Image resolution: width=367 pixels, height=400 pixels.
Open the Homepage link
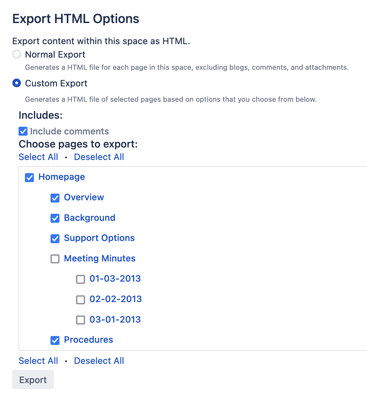coord(62,177)
